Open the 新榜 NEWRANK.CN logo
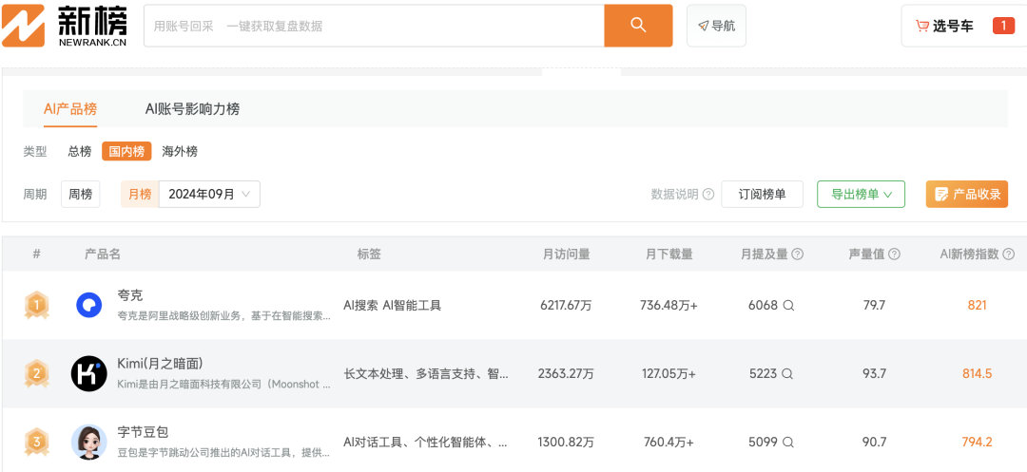1027x472 pixels. pyautogui.click(x=65, y=26)
